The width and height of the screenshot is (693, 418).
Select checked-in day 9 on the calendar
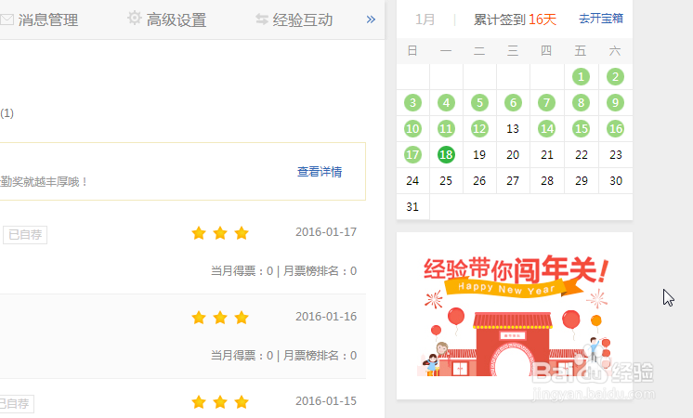pyautogui.click(x=615, y=103)
